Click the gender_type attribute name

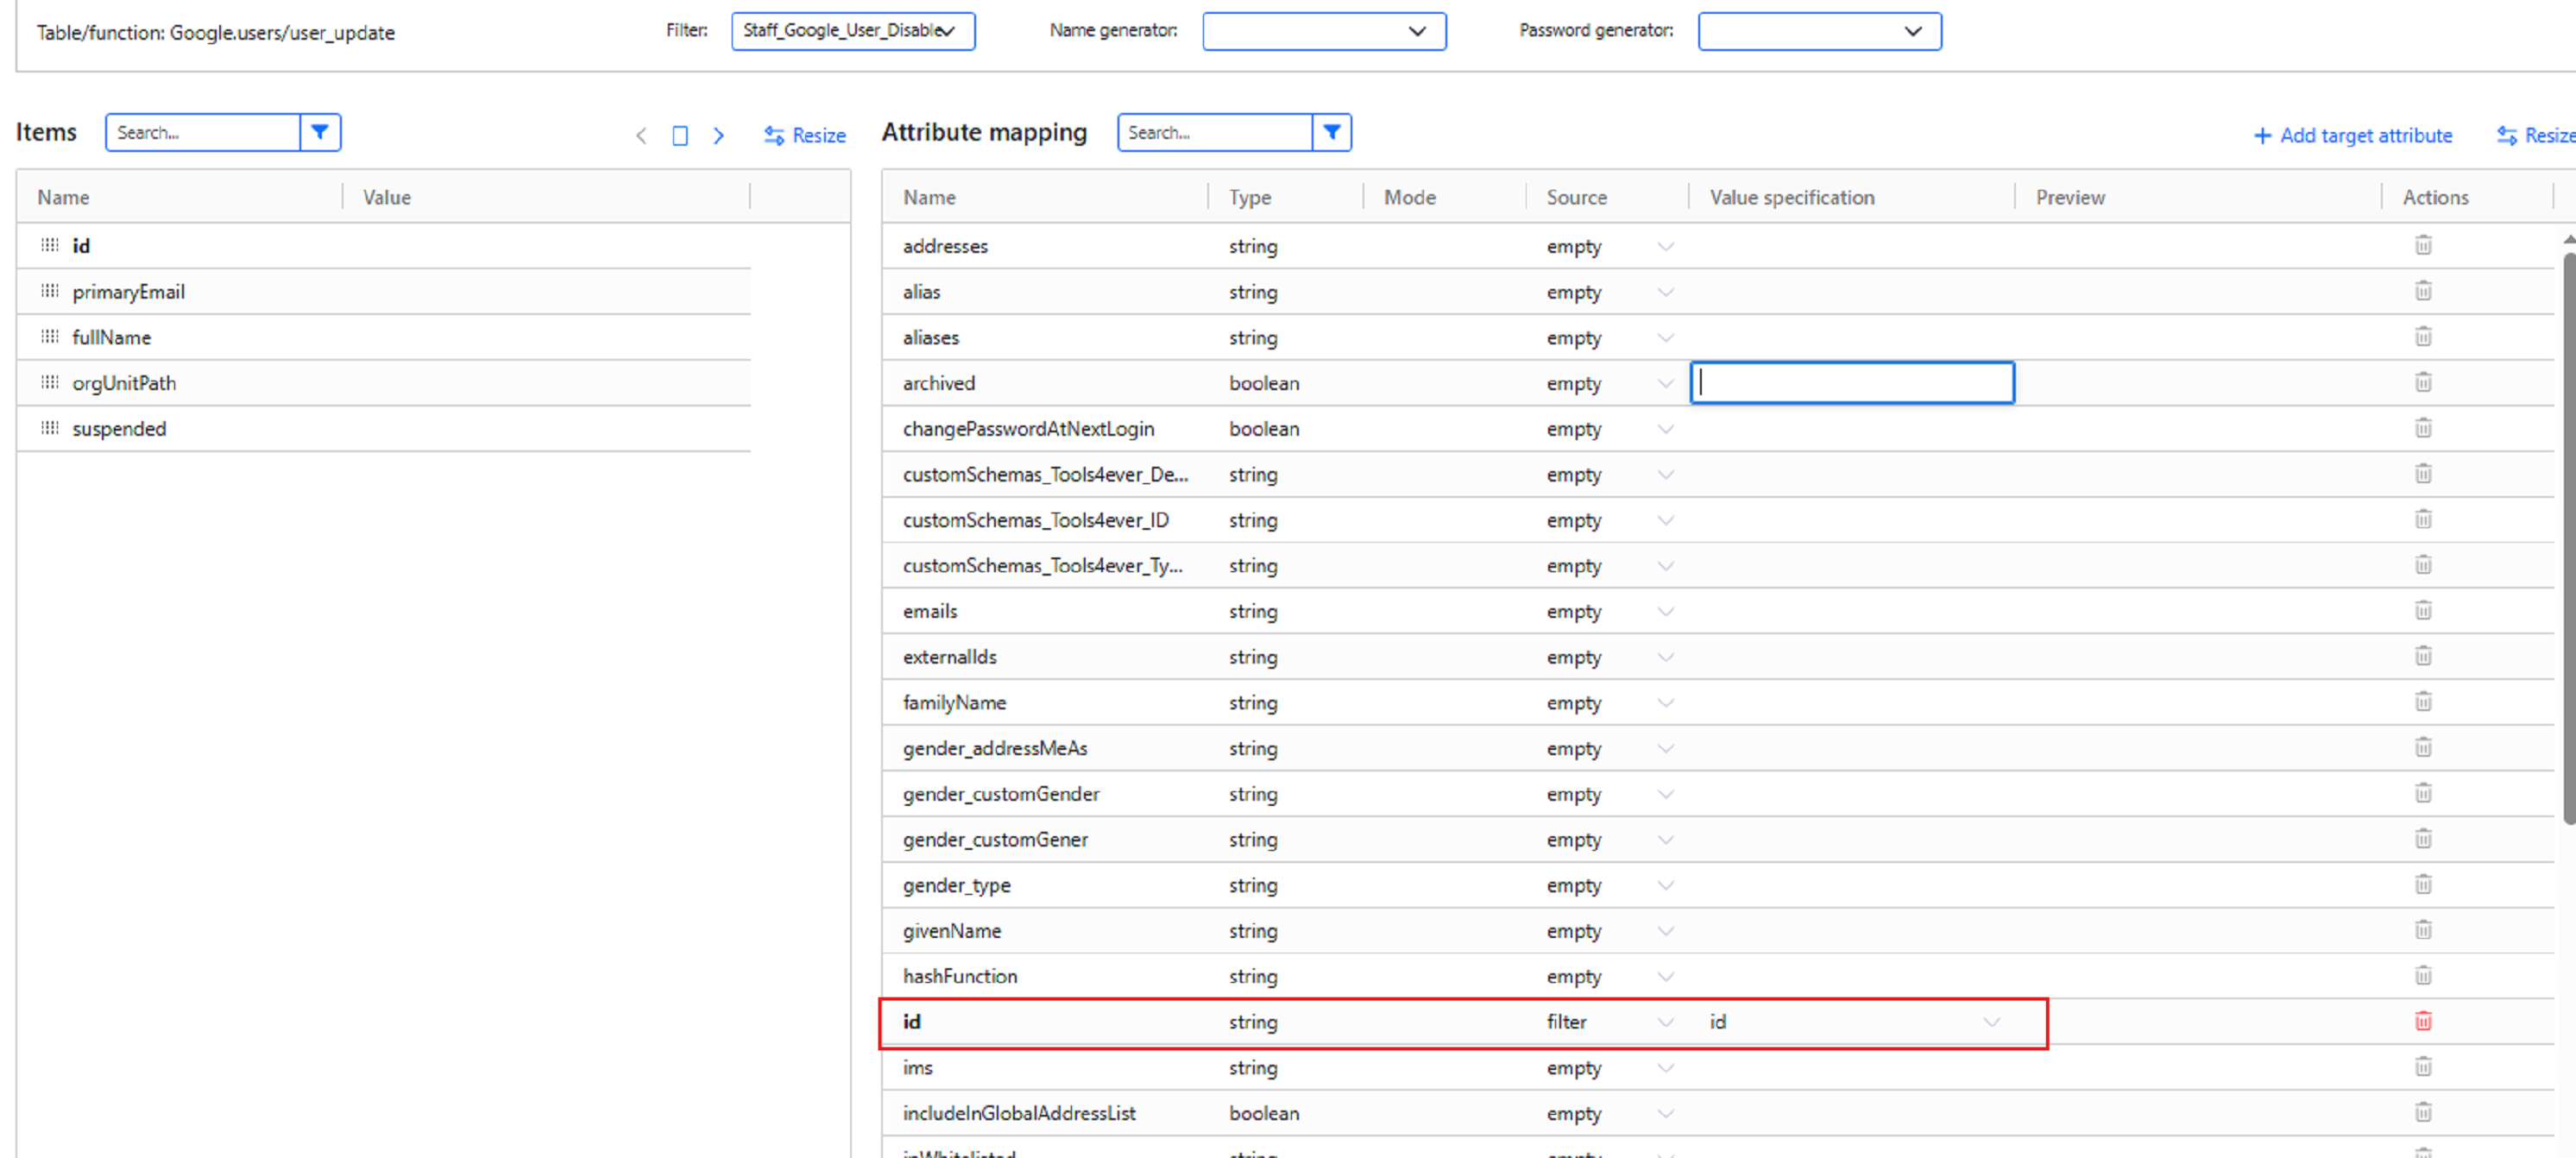point(957,885)
